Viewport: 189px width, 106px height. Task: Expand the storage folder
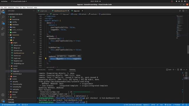[15, 92]
